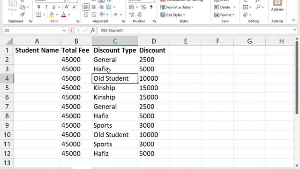Open Name Box dropdown arrow
Viewport: 300px width, 169px height.
tap(64, 30)
